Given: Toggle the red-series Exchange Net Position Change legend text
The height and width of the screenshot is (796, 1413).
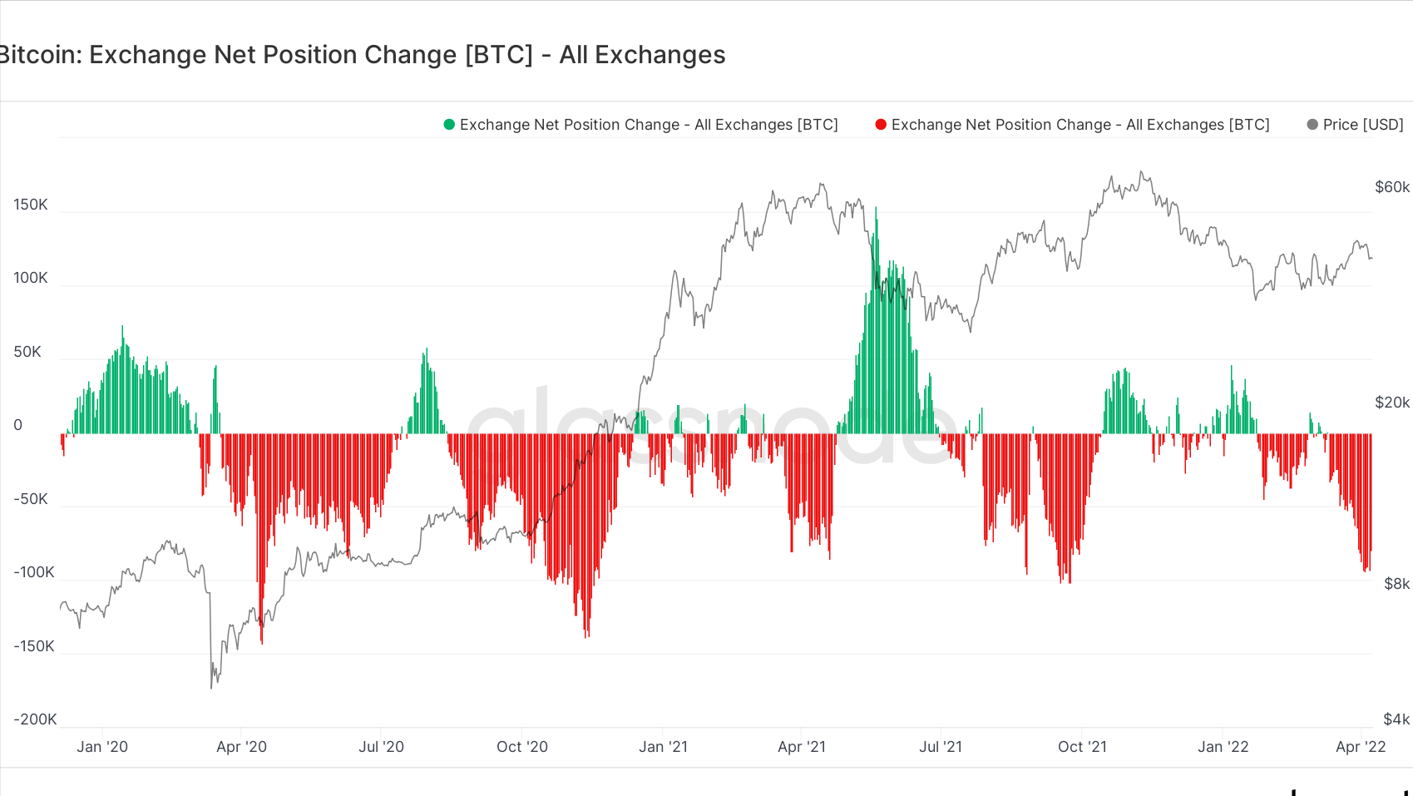Looking at the screenshot, I should (1080, 125).
